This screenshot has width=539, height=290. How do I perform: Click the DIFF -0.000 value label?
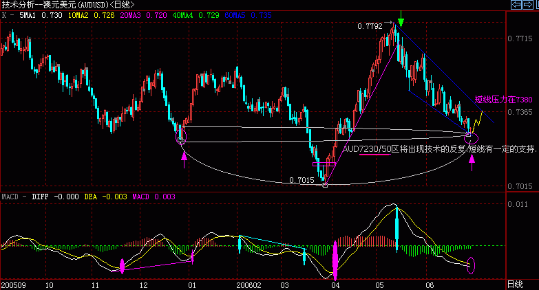[55, 197]
